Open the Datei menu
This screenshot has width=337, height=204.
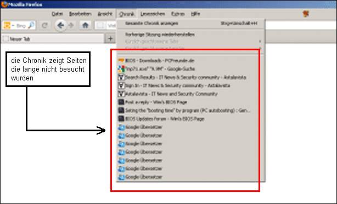(x=57, y=14)
